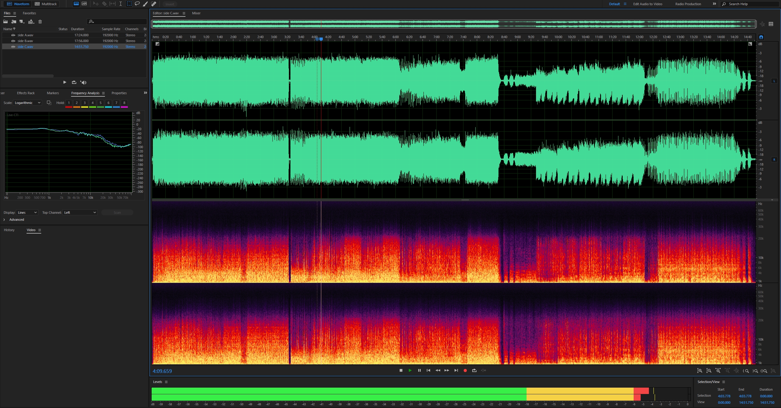This screenshot has width=781, height=408.
Task: Open the Mixer tab
Action: [196, 13]
